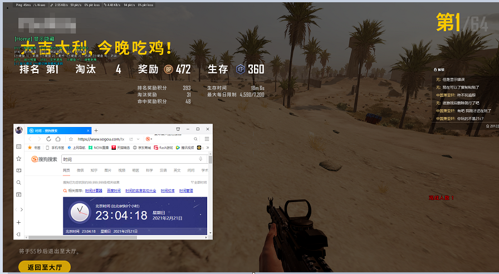Viewport: 499px width, 274px height.
Task: Click the scroll down arrow
Action: (x=211, y=233)
